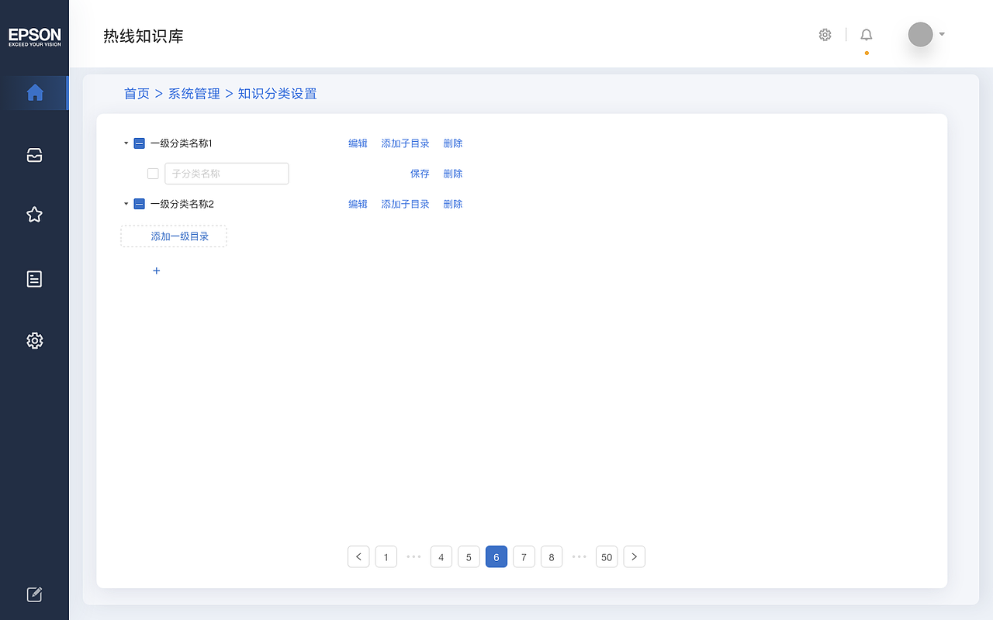
Task: Open the home page from the sidebar
Action: click(35, 92)
